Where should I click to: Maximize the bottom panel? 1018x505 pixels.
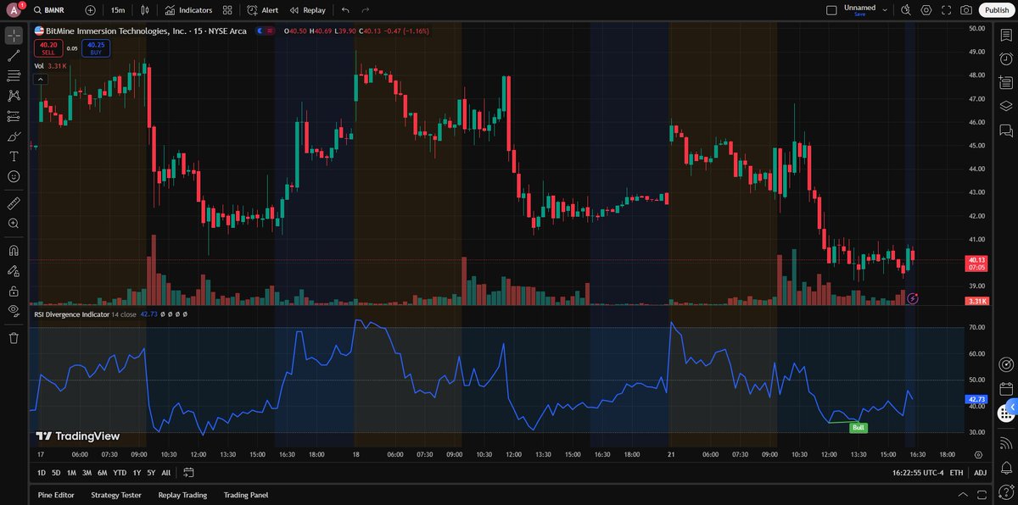click(982, 495)
